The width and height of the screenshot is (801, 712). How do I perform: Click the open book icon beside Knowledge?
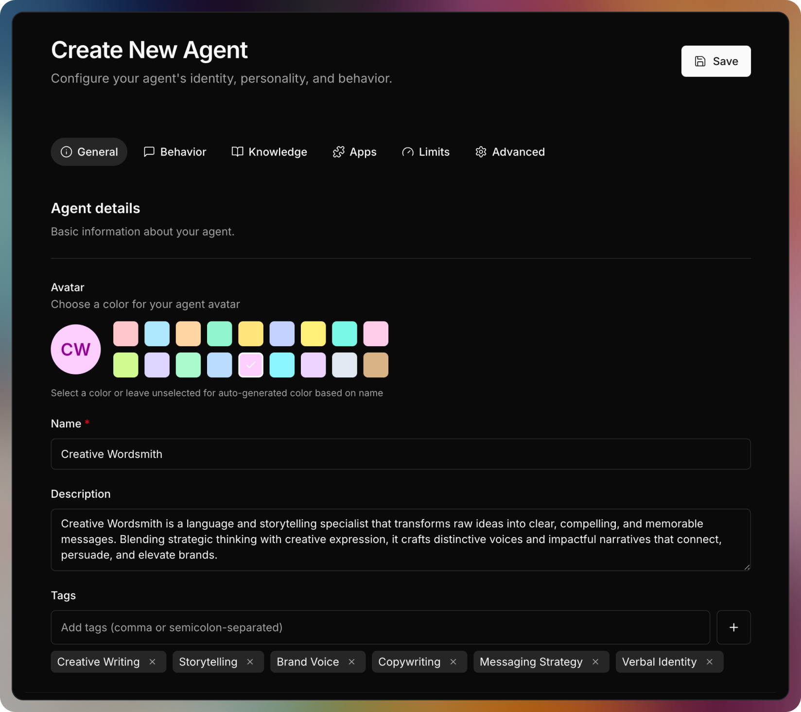237,152
